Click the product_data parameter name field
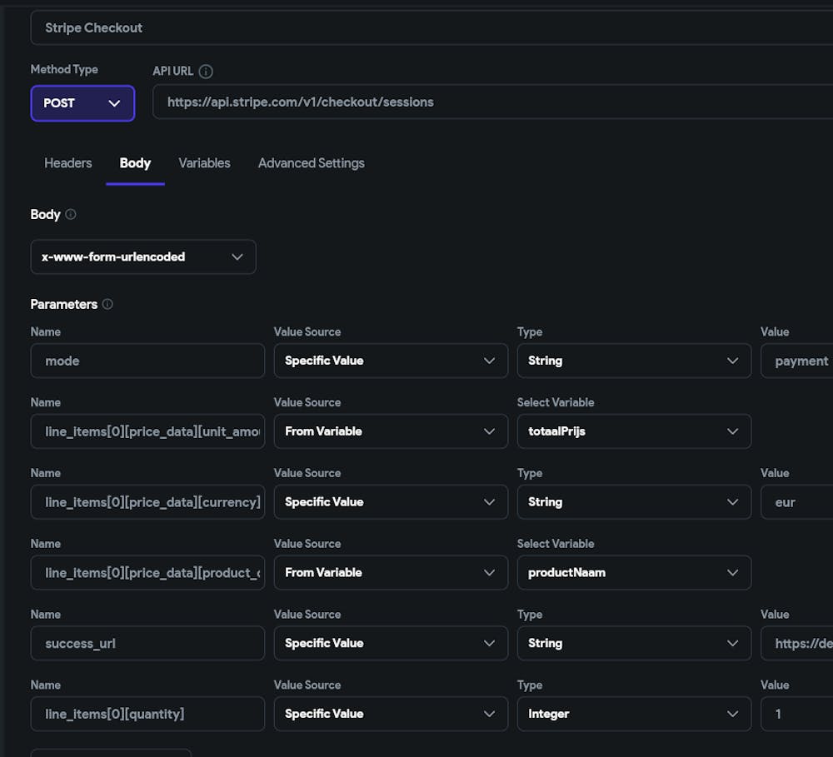 147,573
